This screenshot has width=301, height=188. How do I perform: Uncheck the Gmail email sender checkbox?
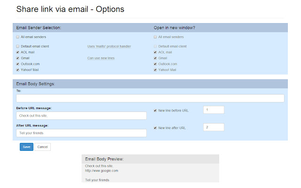[17, 58]
